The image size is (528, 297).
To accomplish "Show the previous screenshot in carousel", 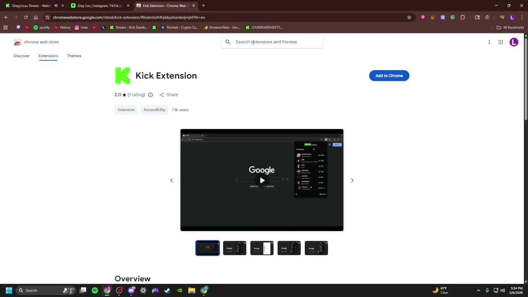I will [172, 180].
